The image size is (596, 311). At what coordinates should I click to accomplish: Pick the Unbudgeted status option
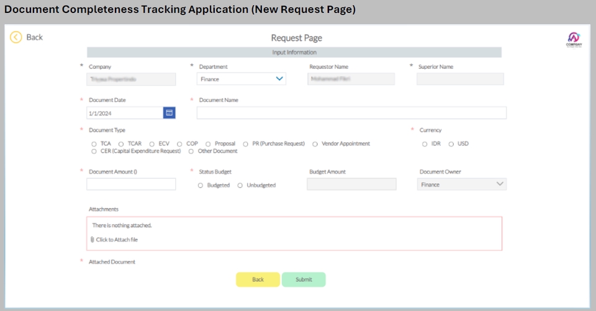[240, 186]
